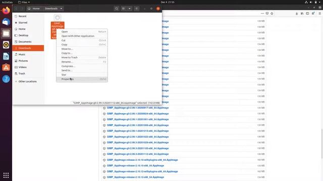The width and height of the screenshot is (323, 181).
Task: Choose Send to… in context menu
Action: click(x=82, y=70)
